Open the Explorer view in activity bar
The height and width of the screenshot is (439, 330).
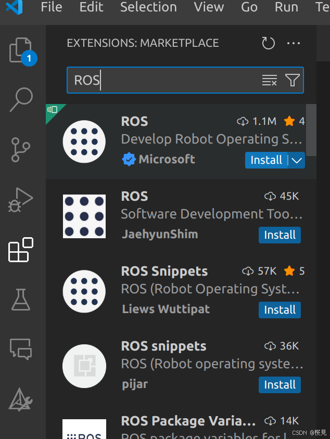tap(21, 50)
